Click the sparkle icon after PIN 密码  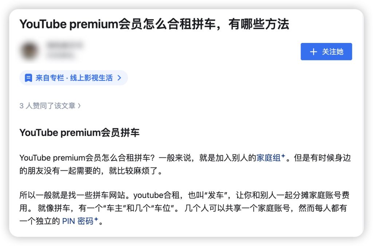(96, 219)
